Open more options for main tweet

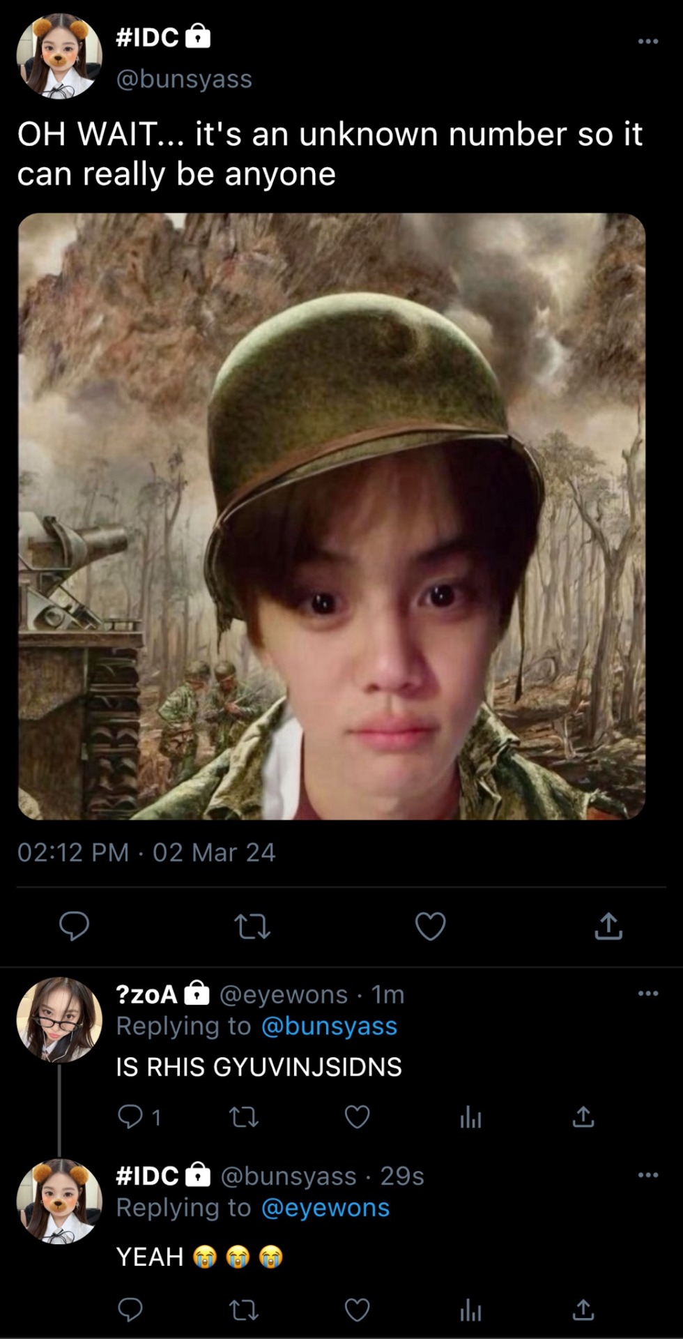click(648, 41)
